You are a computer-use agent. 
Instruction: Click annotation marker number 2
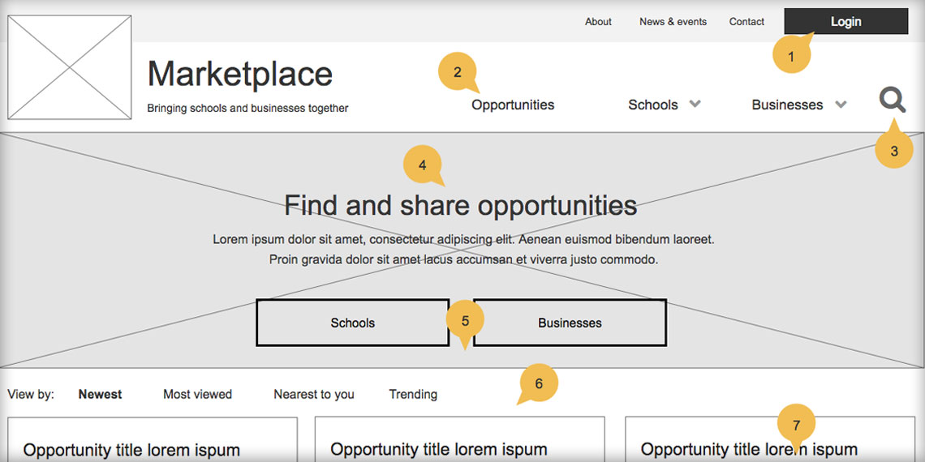(457, 72)
